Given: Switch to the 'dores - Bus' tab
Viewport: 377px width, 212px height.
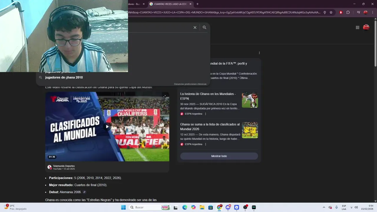Looking at the screenshot, I should [x=134, y=4].
